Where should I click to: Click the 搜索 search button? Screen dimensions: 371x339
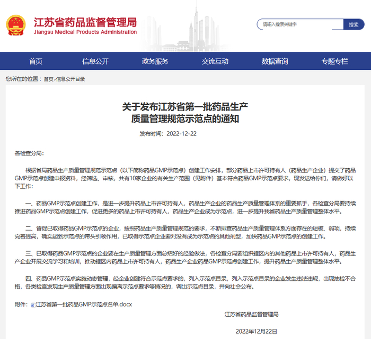click(x=354, y=24)
